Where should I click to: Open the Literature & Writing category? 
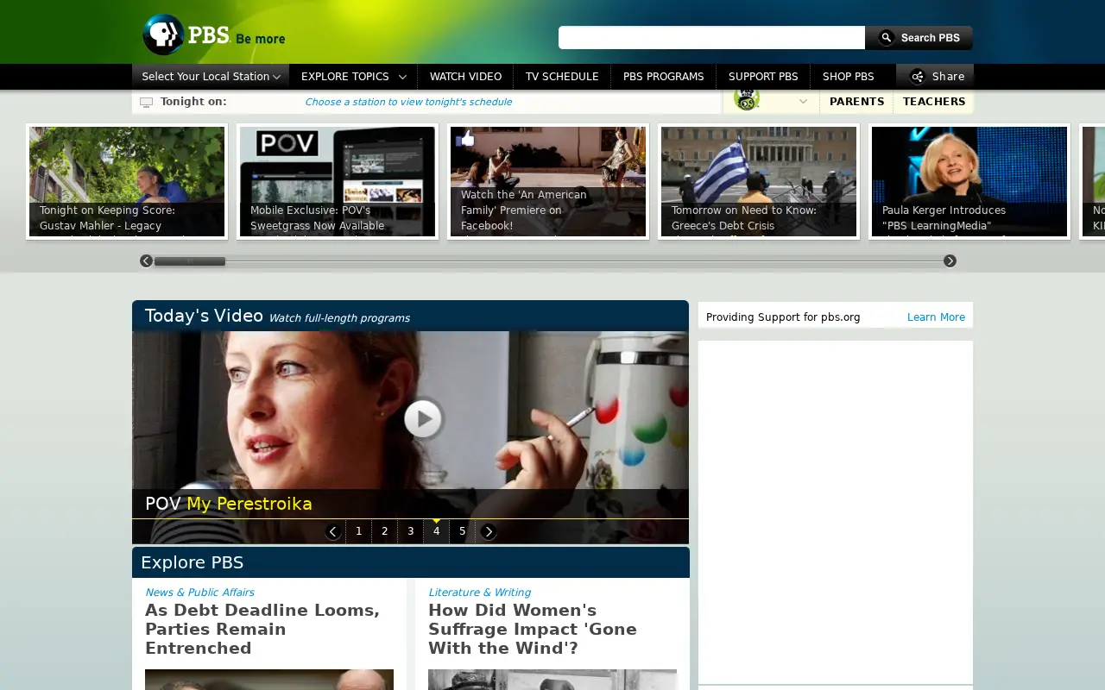[479, 593]
